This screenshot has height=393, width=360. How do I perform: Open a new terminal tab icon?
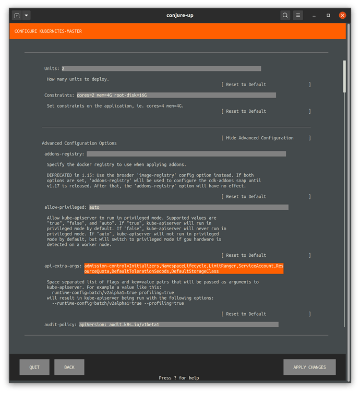point(17,16)
